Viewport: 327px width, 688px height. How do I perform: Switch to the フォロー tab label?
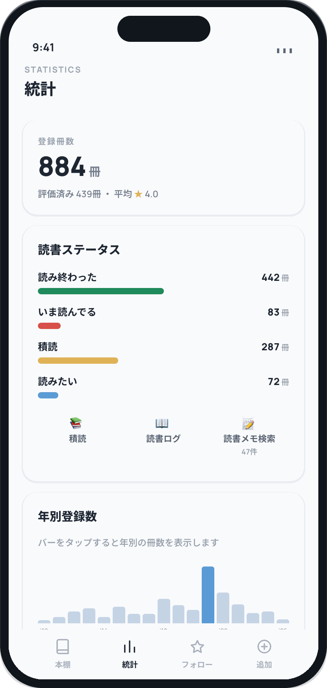pyautogui.click(x=197, y=665)
